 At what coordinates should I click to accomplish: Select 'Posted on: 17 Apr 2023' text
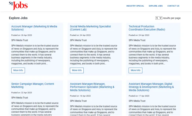click(139, 96)
